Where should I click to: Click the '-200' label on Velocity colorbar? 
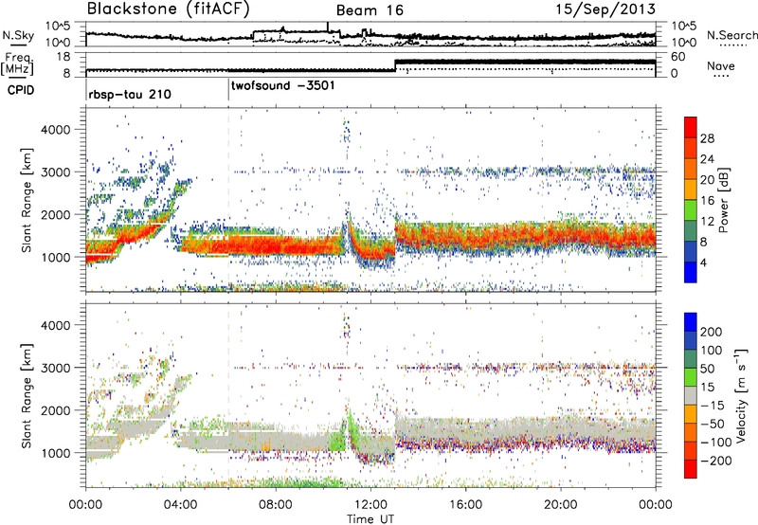pyautogui.click(x=716, y=461)
